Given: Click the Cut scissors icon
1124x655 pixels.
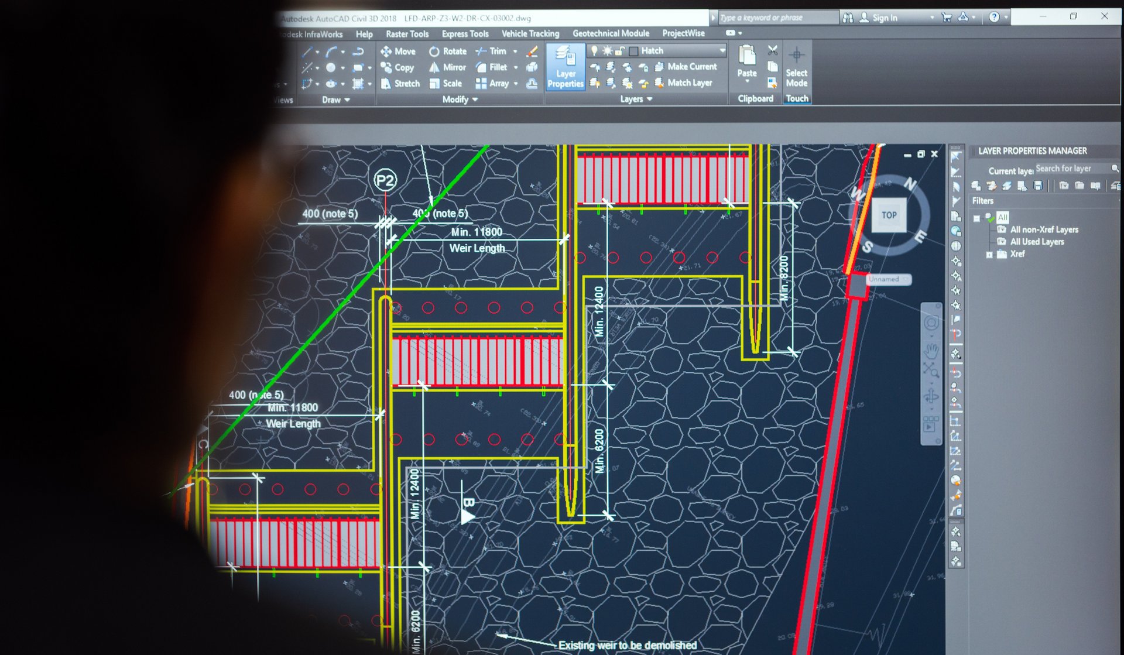Looking at the screenshot, I should 773,50.
